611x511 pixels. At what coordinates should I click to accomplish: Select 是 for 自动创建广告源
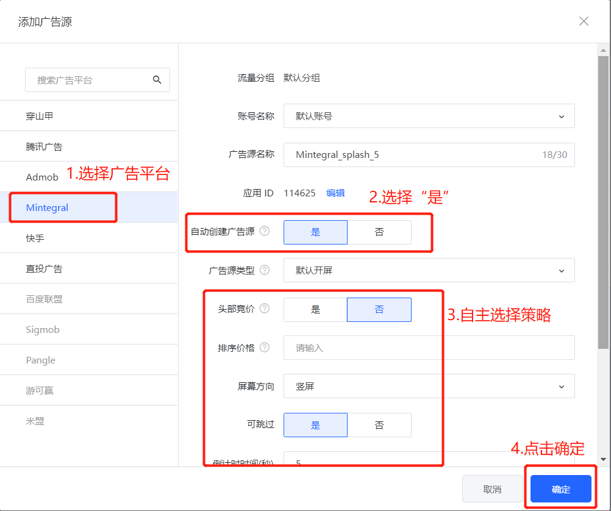[315, 232]
